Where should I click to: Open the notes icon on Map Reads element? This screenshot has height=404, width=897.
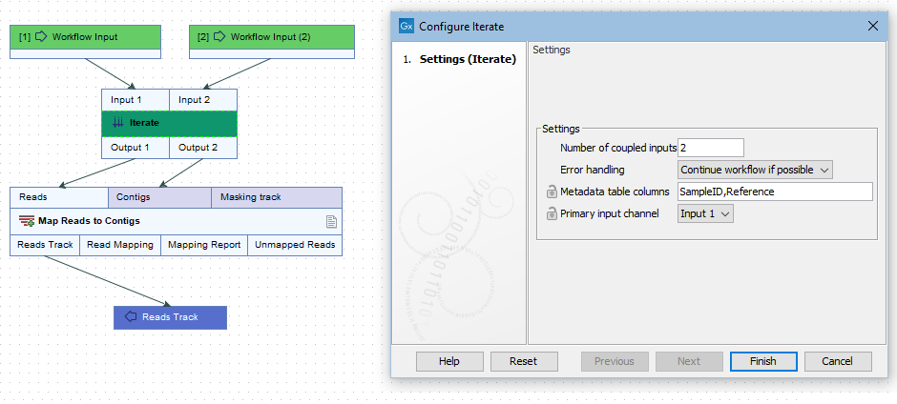331,221
